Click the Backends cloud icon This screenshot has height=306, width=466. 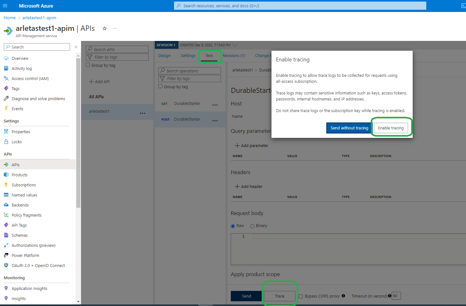point(6,205)
